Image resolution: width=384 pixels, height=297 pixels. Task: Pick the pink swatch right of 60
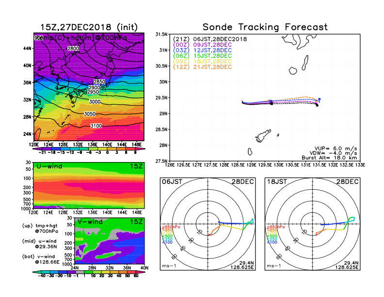[x=140, y=272]
